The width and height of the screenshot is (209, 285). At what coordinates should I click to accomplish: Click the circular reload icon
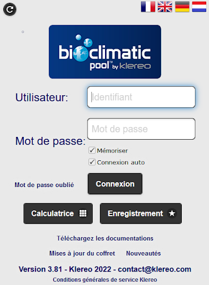click(10, 9)
